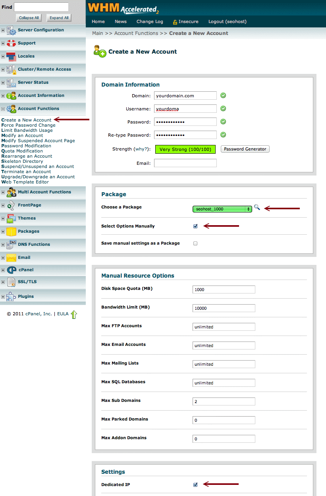The height and width of the screenshot is (496, 326).
Task: Open the EULA link
Action: click(63, 314)
